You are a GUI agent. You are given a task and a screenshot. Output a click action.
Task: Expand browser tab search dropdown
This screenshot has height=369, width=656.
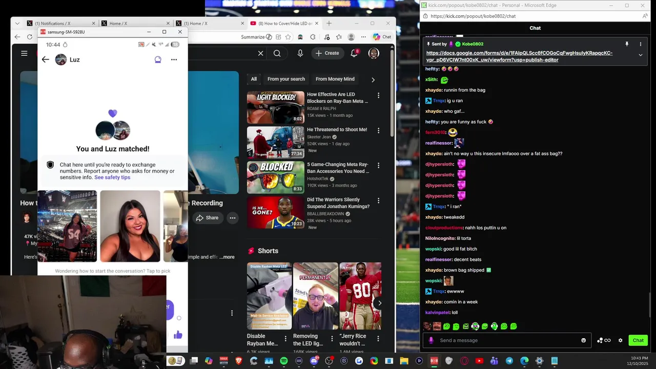pos(17,23)
